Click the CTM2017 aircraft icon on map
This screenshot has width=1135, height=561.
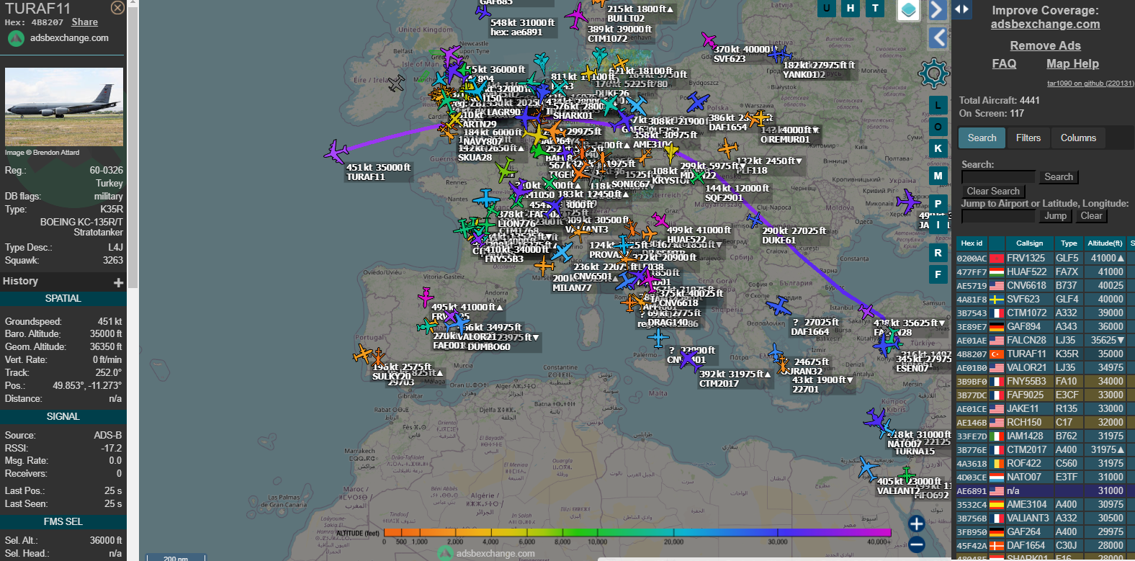point(690,359)
